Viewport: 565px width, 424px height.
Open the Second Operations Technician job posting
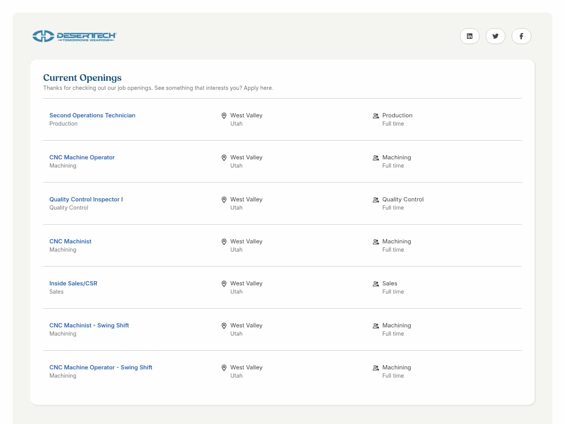click(x=92, y=115)
